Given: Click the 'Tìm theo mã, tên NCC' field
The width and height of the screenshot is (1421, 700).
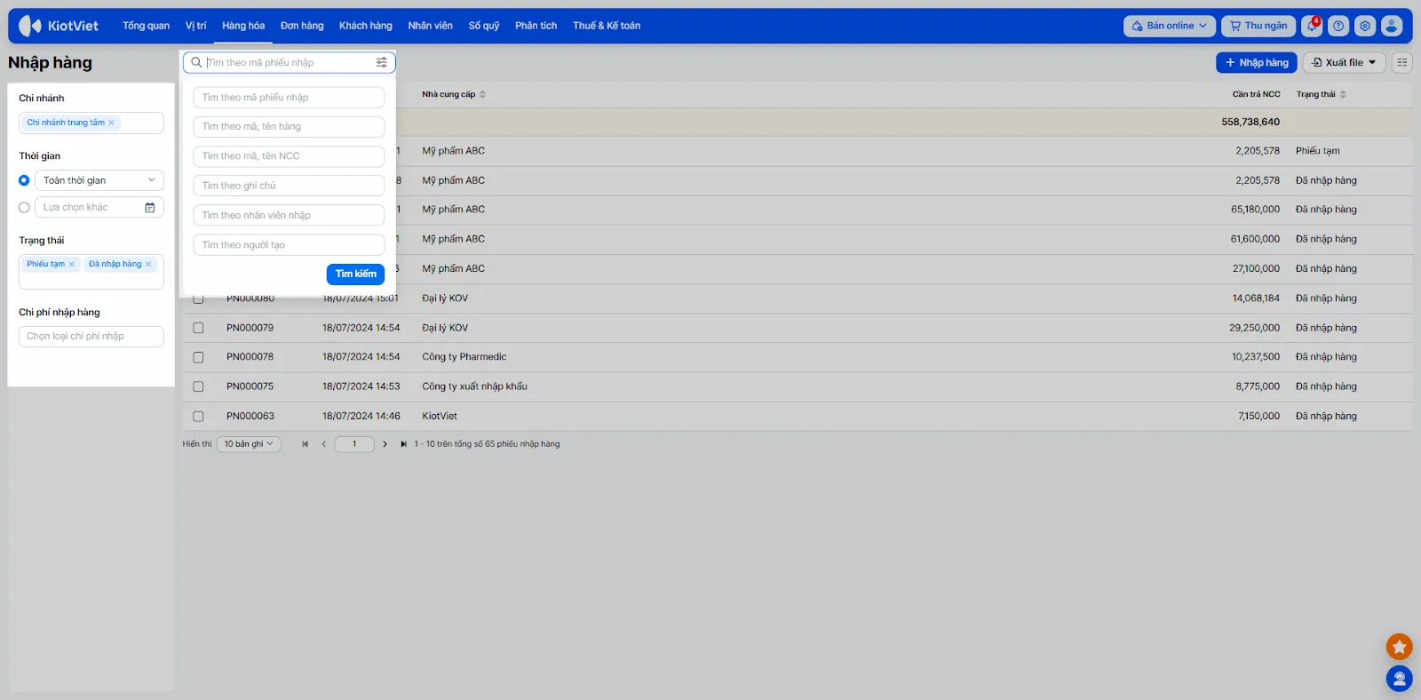Looking at the screenshot, I should pyautogui.click(x=289, y=156).
